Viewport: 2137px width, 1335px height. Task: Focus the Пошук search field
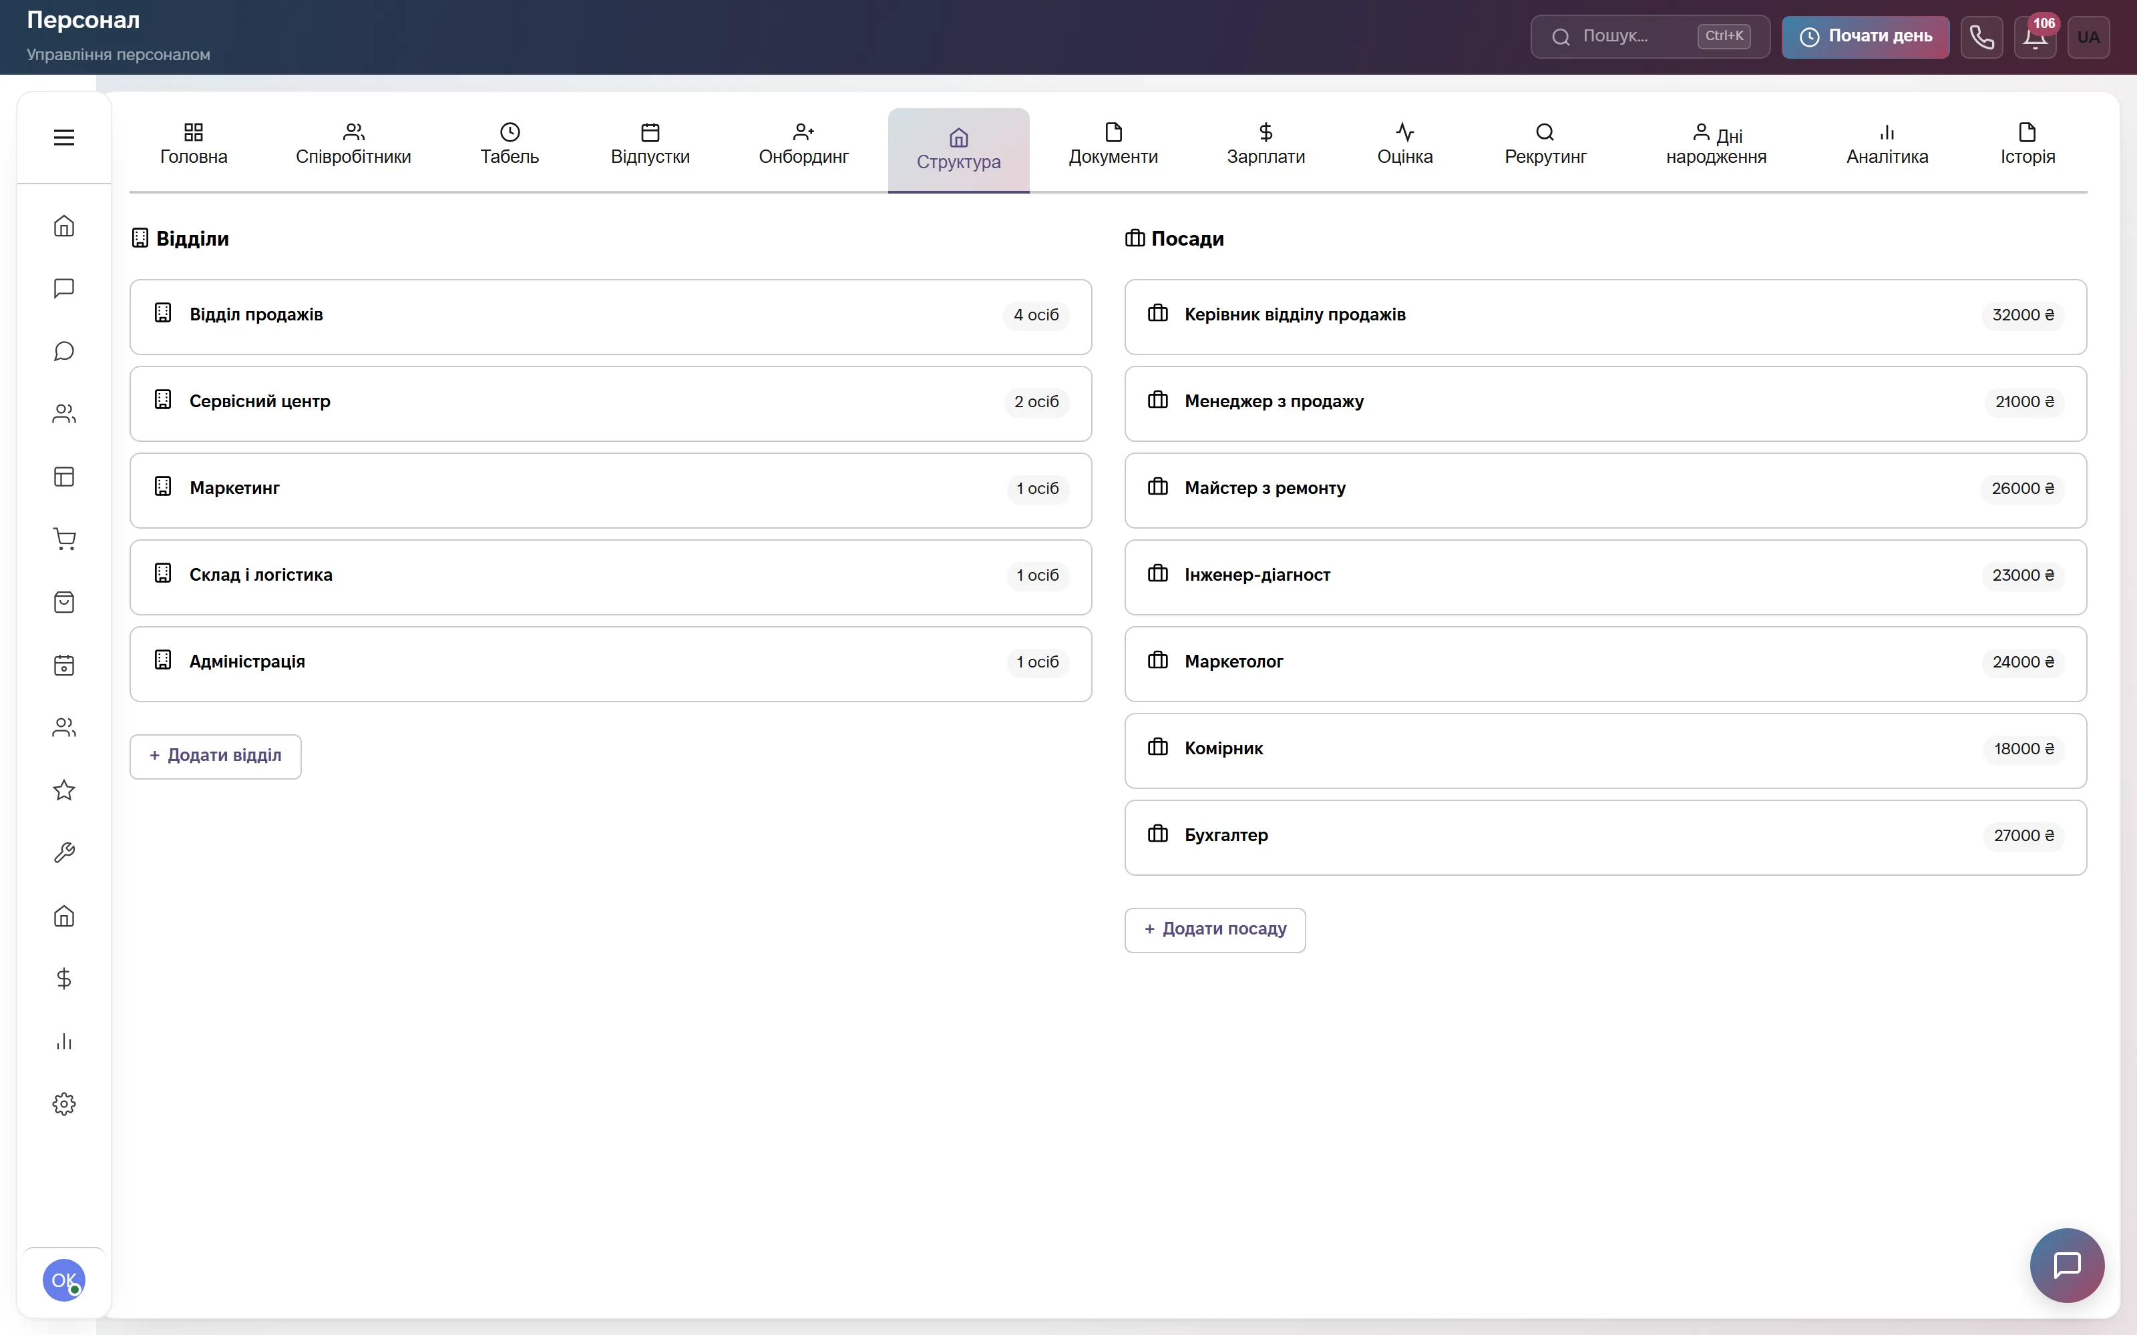tap(1649, 37)
